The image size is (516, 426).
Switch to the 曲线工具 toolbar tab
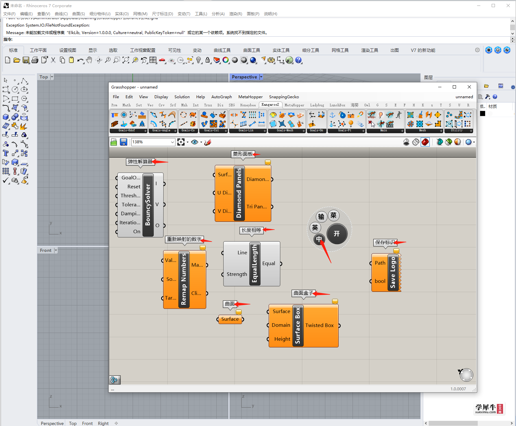tap(222, 50)
